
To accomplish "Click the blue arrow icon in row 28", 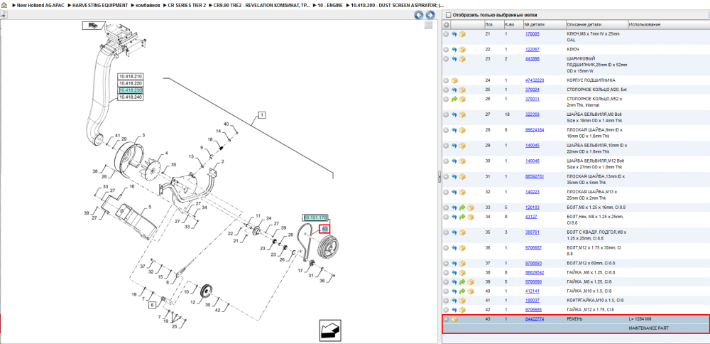I will pyautogui.click(x=454, y=130).
